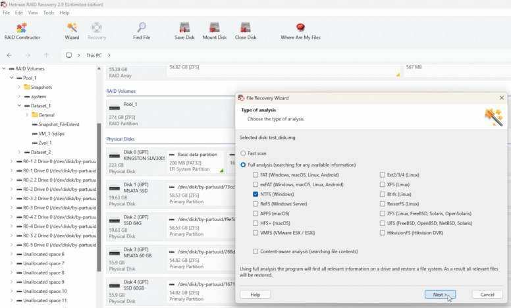Expand the Unallocated space 6 node
Image resolution: width=511 pixels, height=308 pixels.
click(x=11, y=254)
